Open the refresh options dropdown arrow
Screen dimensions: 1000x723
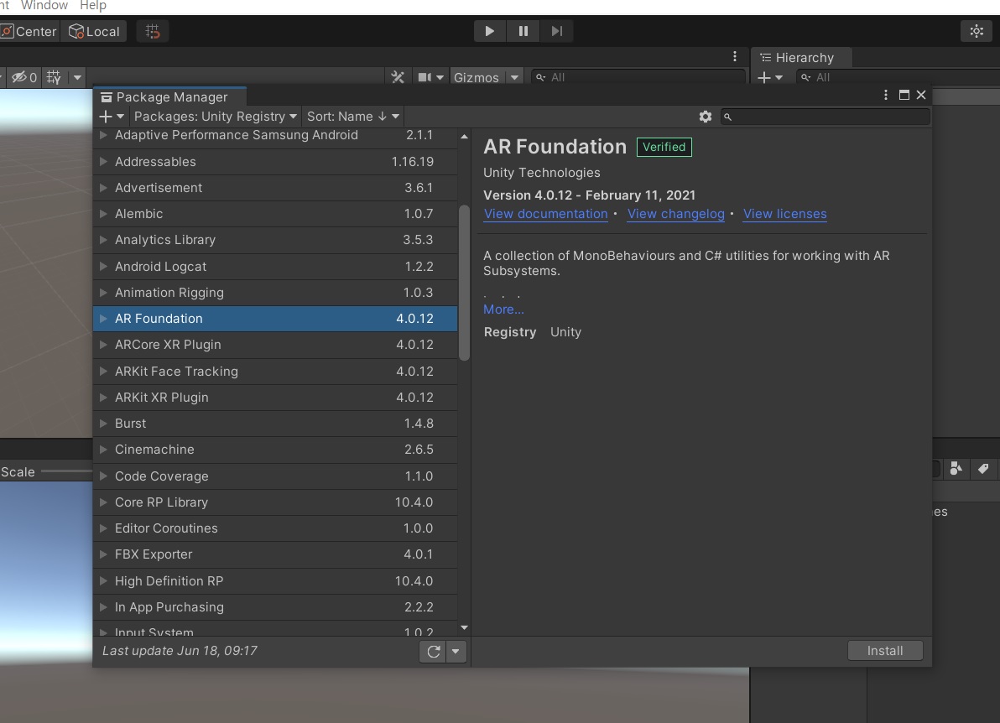point(456,652)
